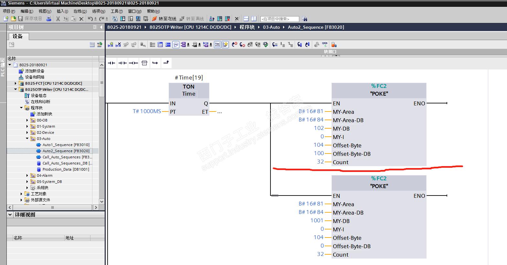This screenshot has width=507, height=265.
Task: Expand the 02-Device folder
Action: tap(27, 132)
